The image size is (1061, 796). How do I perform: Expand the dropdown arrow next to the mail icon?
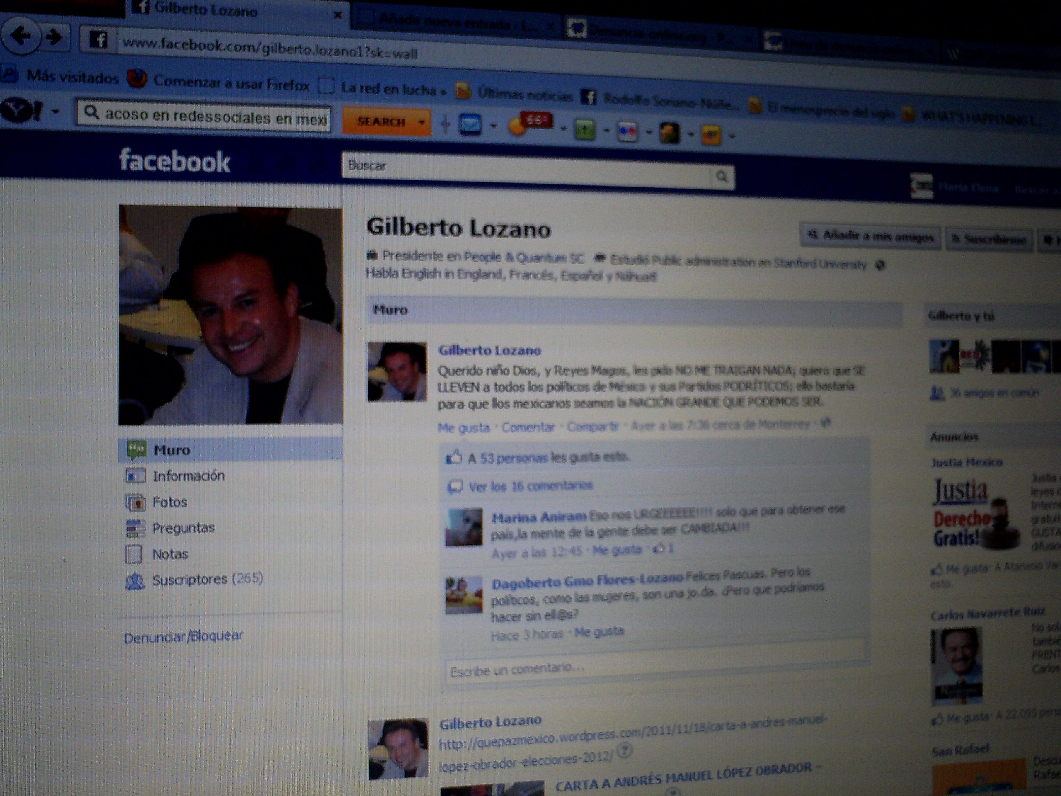pyautogui.click(x=493, y=126)
